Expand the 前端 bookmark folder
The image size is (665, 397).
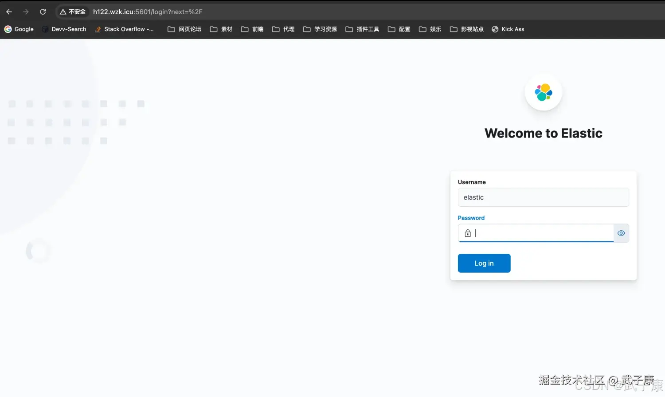pos(252,29)
